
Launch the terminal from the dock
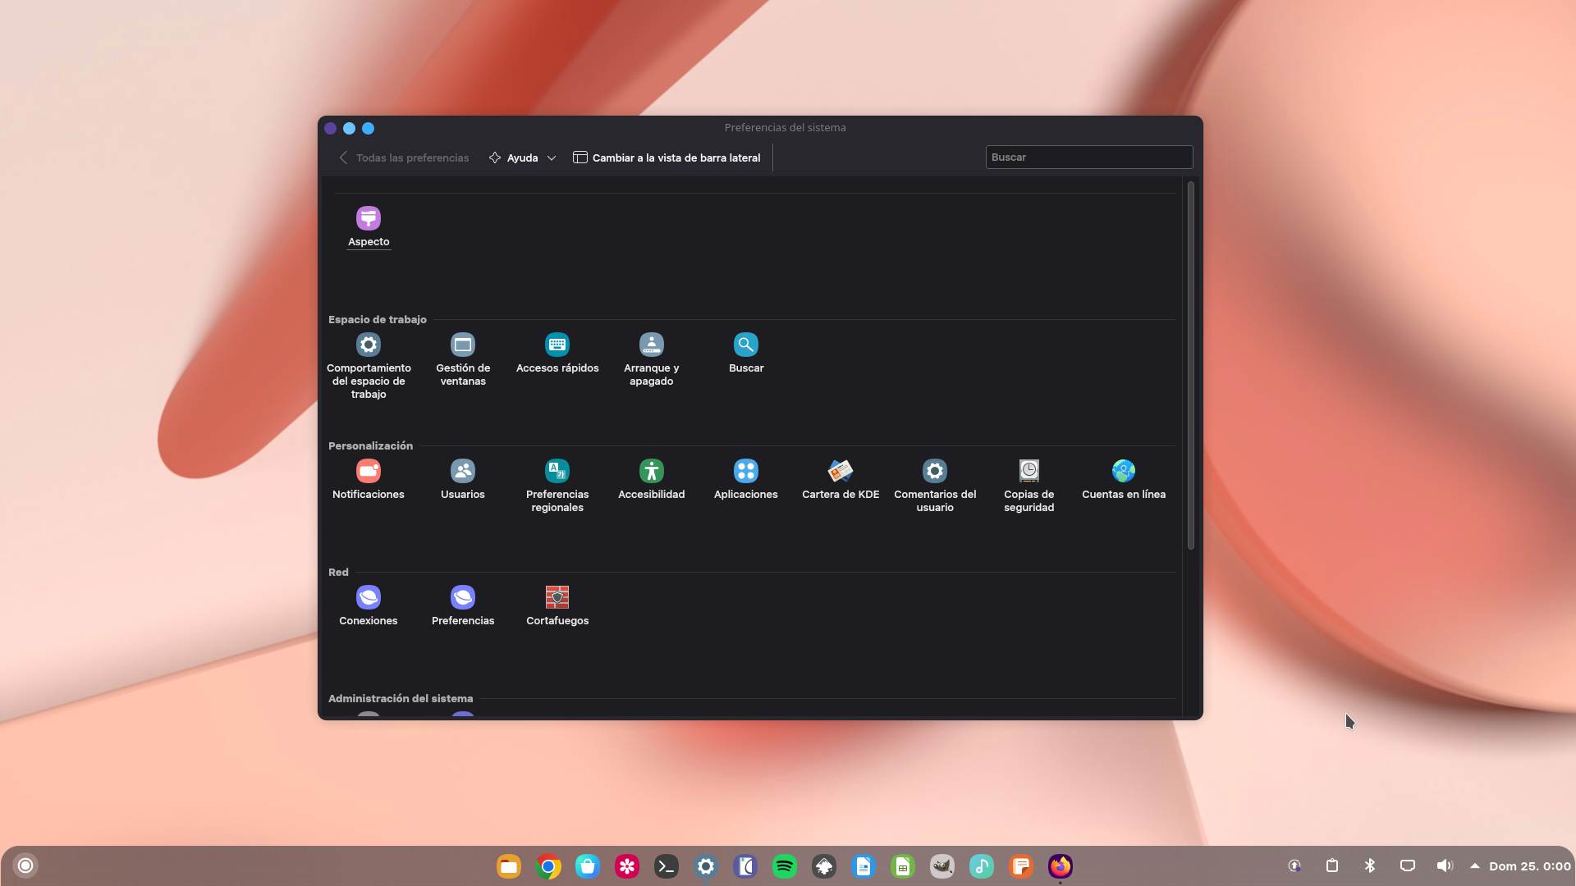pos(667,866)
